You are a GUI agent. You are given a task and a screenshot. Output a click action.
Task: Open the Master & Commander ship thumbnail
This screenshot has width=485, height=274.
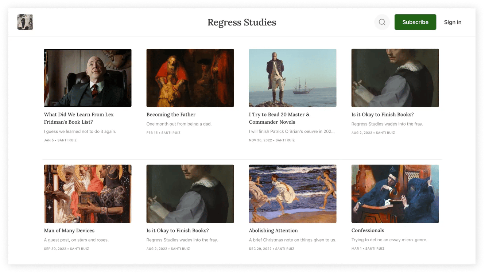292,78
